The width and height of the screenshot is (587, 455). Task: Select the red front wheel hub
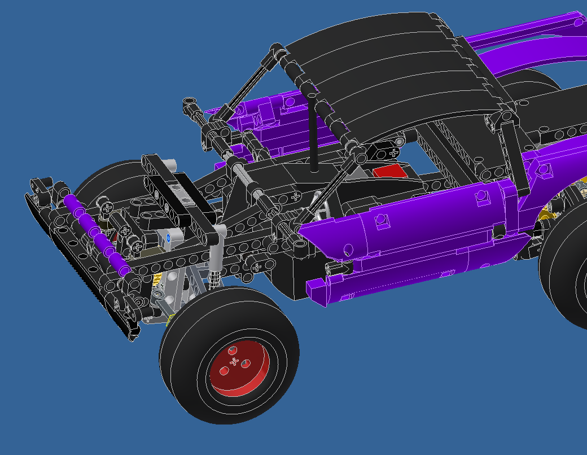(239, 369)
